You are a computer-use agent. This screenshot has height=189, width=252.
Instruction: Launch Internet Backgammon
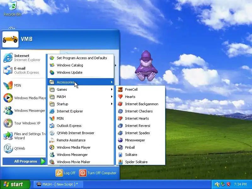click(x=140, y=104)
